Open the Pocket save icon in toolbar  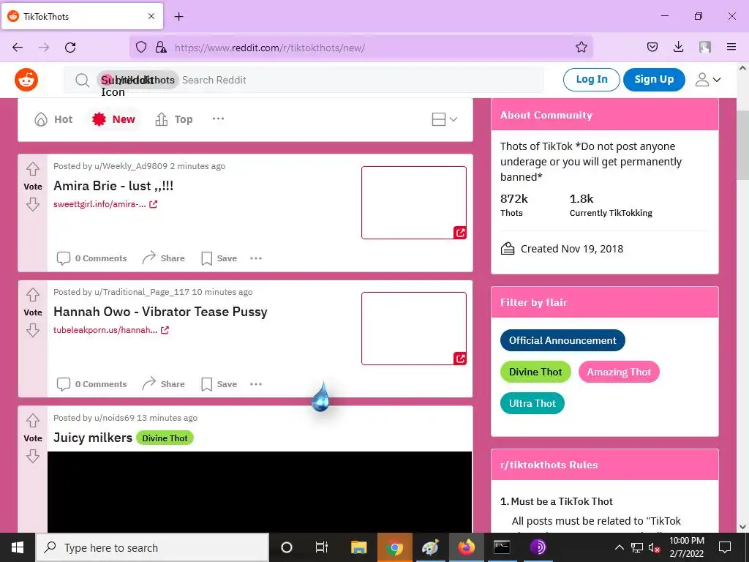point(652,47)
